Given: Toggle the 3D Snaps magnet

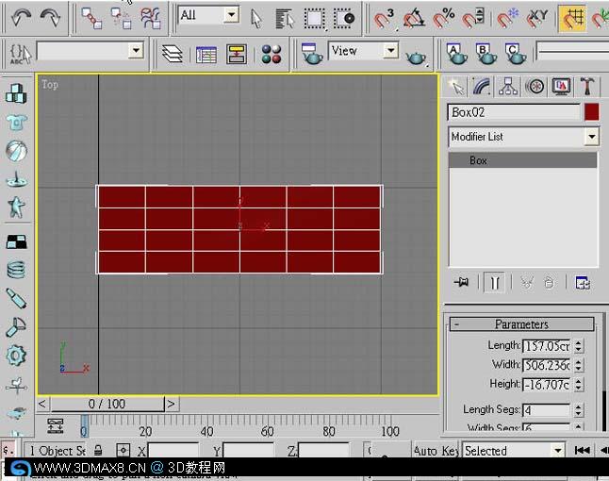Looking at the screenshot, I should click(x=384, y=18).
